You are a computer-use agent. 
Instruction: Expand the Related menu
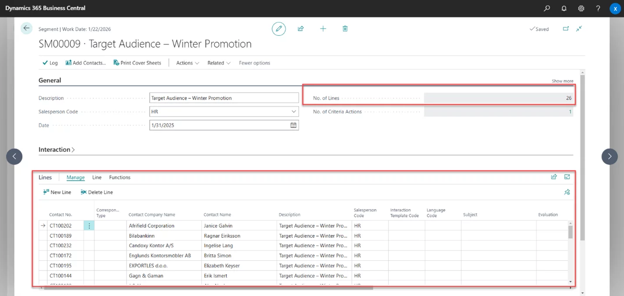point(219,63)
